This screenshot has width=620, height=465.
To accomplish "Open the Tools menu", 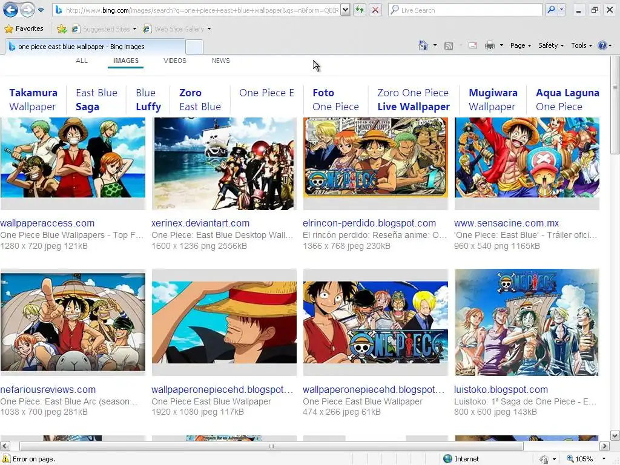I will (x=582, y=45).
